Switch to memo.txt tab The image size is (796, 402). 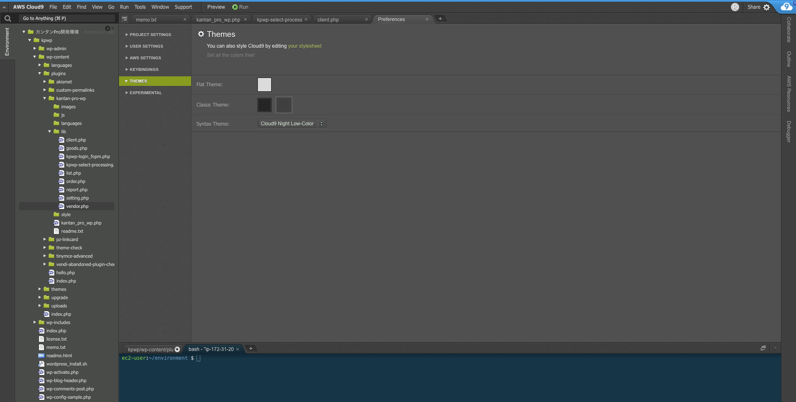146,19
